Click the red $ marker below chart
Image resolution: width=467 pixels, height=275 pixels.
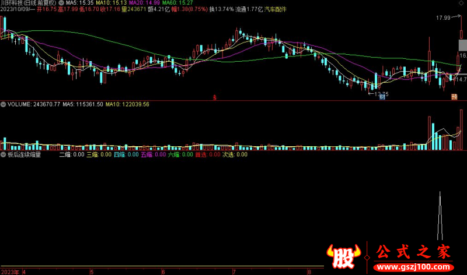pyautogui.click(x=215, y=97)
